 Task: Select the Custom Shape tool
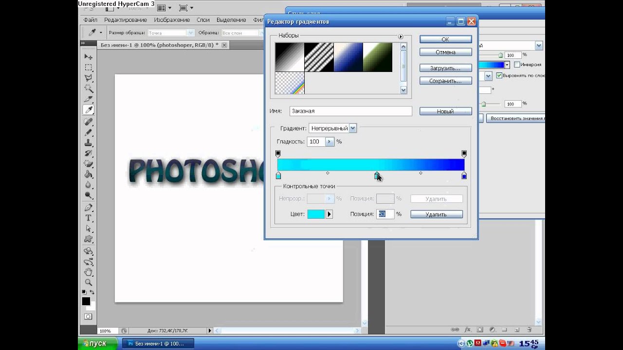click(88, 239)
